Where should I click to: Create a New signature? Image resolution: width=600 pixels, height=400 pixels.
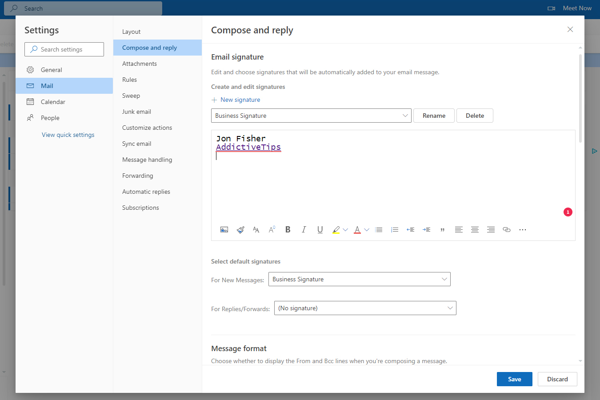click(236, 100)
